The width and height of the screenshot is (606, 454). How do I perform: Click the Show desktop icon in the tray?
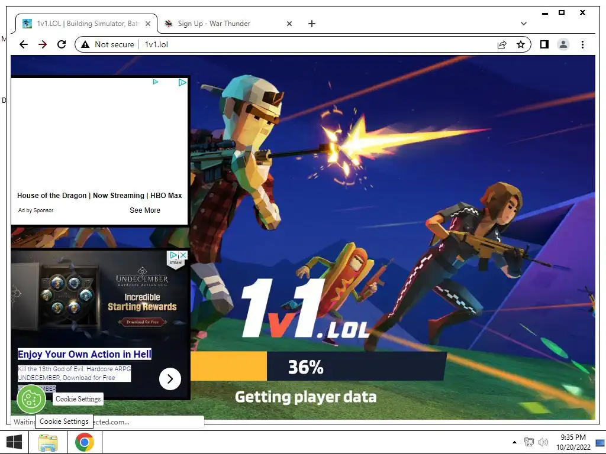[x=600, y=443]
